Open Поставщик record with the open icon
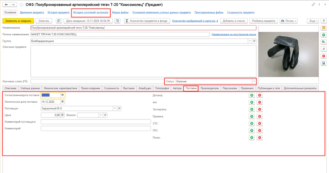Image resolution: width=329 pixels, height=173 pixels. tap(119, 109)
